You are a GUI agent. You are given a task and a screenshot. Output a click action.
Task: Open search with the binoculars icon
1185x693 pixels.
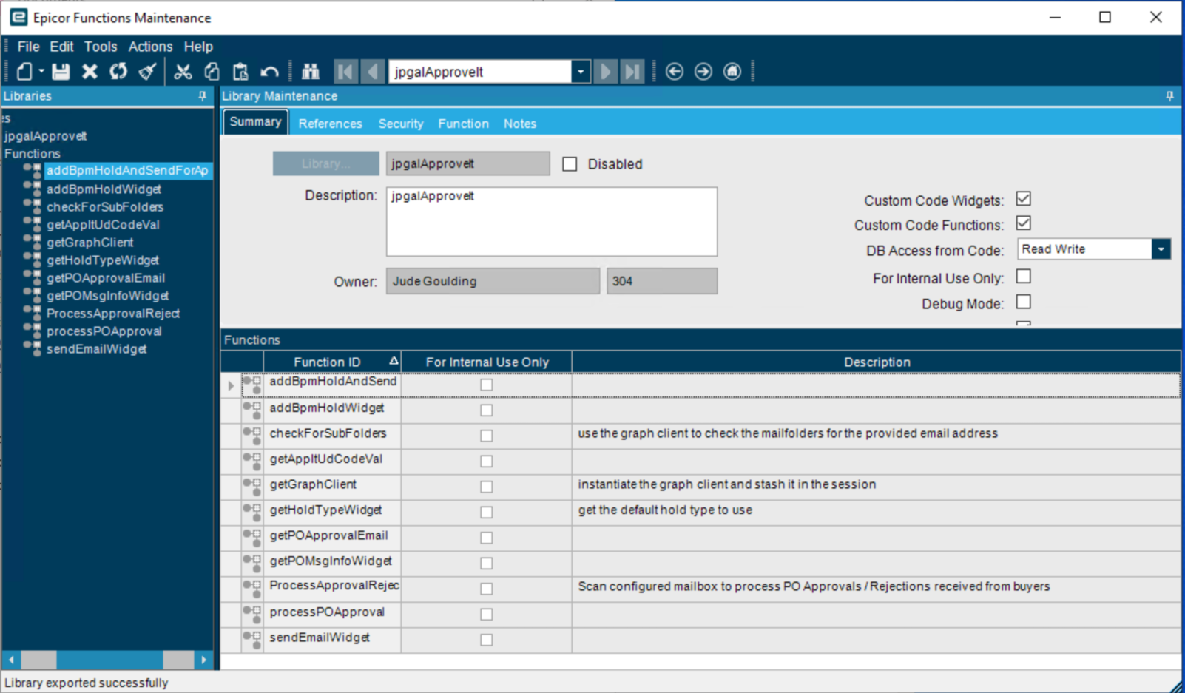click(x=311, y=72)
